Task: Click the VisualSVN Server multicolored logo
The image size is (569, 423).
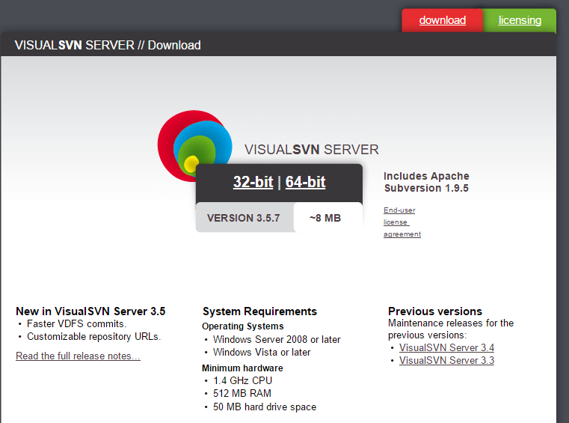Action: (194, 145)
